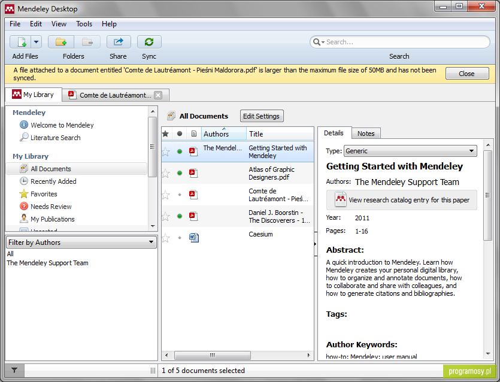Select Recently Added in sidebar
Viewport: 500px width, 382px height.
pyautogui.click(x=48, y=181)
